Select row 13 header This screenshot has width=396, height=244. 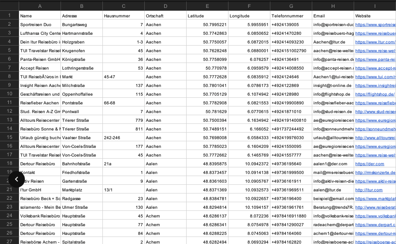click(x=10, y=120)
